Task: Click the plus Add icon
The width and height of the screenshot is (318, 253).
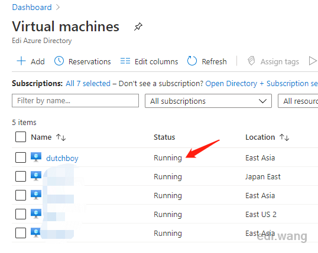Action: (x=21, y=61)
